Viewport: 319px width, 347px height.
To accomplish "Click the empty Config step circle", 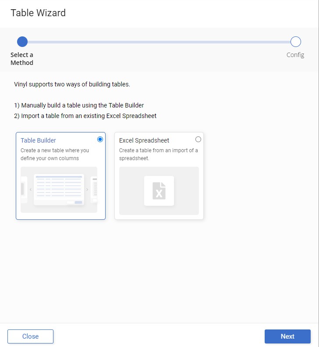I will pos(296,42).
